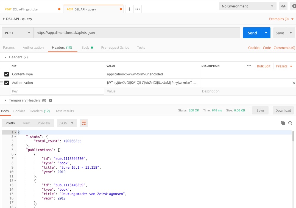Click the new header Key field
This screenshot has width=296, height=208.
point(57,91)
